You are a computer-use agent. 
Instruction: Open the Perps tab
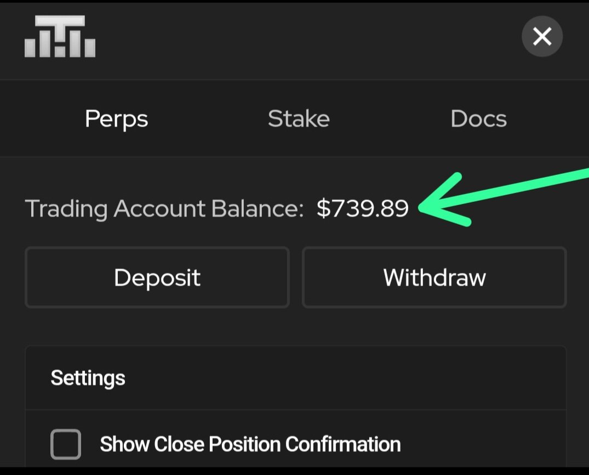click(116, 119)
